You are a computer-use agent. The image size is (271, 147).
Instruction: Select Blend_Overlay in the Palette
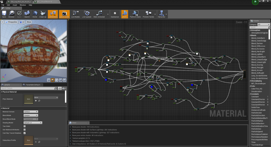[x=257, y=65]
